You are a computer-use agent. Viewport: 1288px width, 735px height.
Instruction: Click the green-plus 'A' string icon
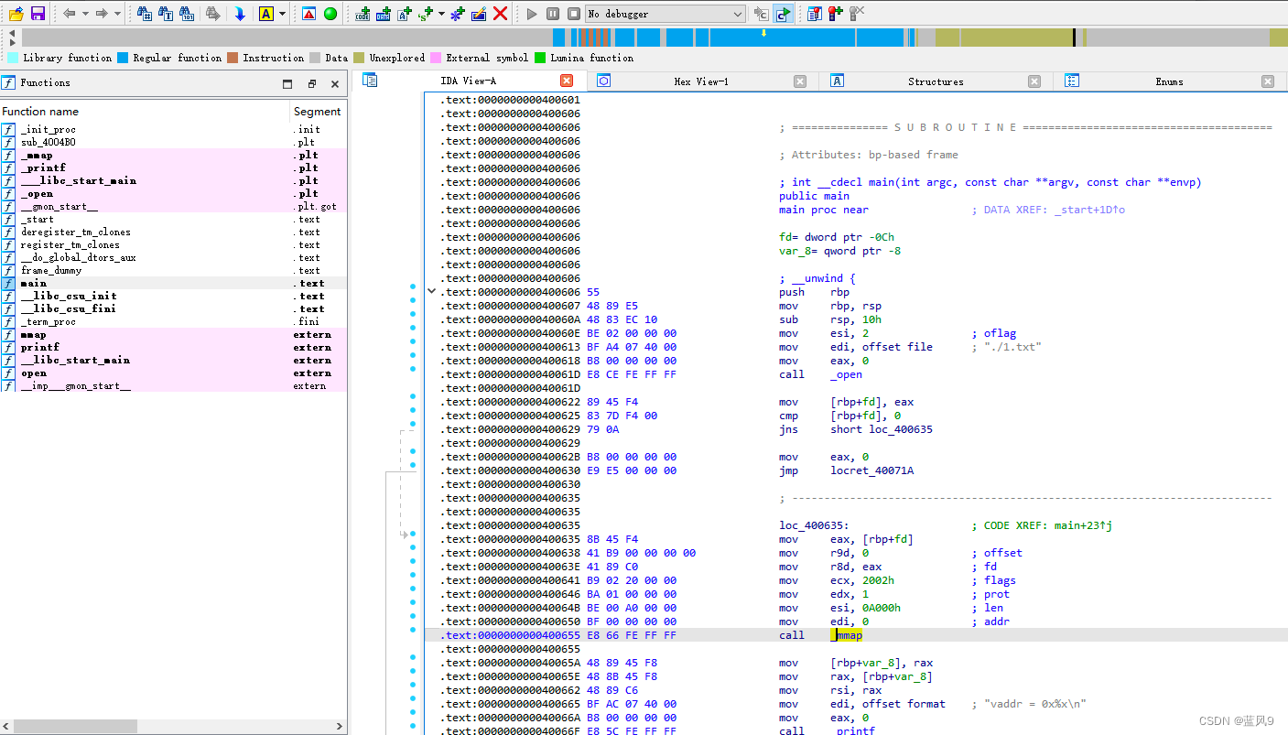(405, 14)
